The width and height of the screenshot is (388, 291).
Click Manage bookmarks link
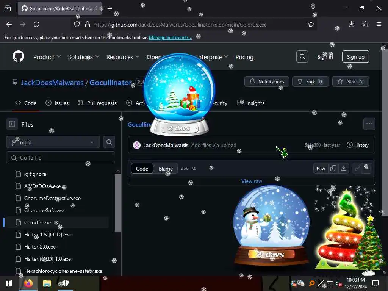coord(170,38)
